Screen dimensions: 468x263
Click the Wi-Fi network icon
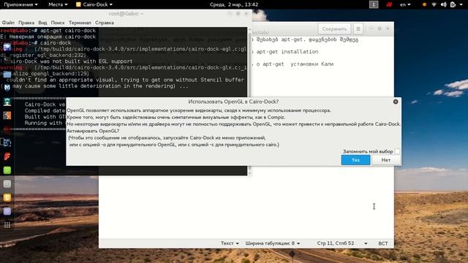(x=434, y=4)
